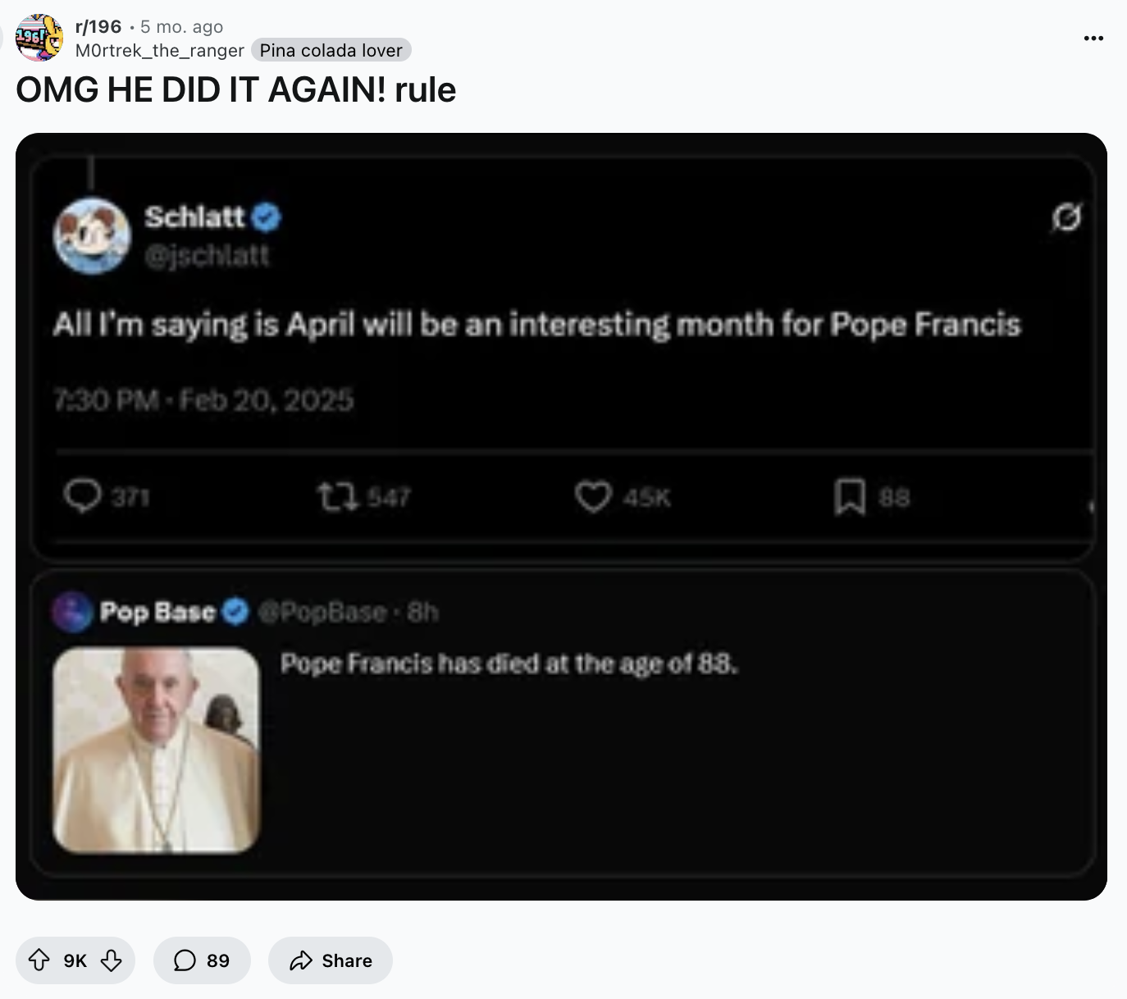Viewport: 1127px width, 999px height.
Task: Click the tweet reply bubble icon
Action: [82, 496]
